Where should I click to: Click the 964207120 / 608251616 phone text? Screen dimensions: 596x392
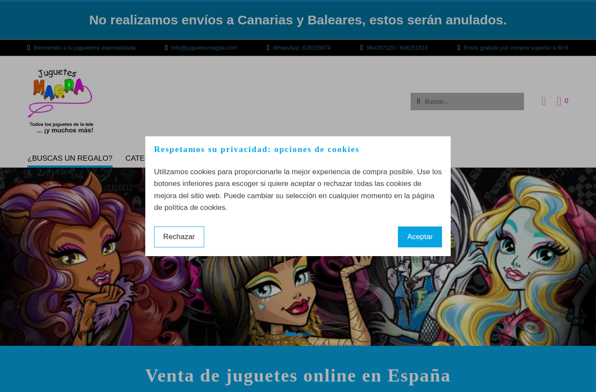(397, 48)
